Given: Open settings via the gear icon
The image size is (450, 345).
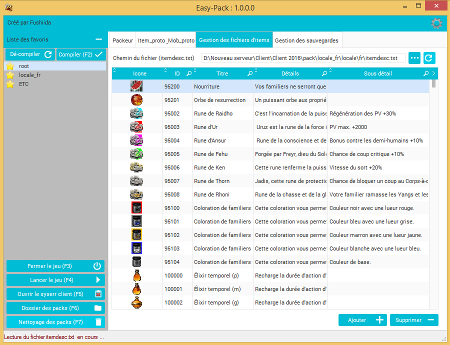Looking at the screenshot, I should 436,23.
